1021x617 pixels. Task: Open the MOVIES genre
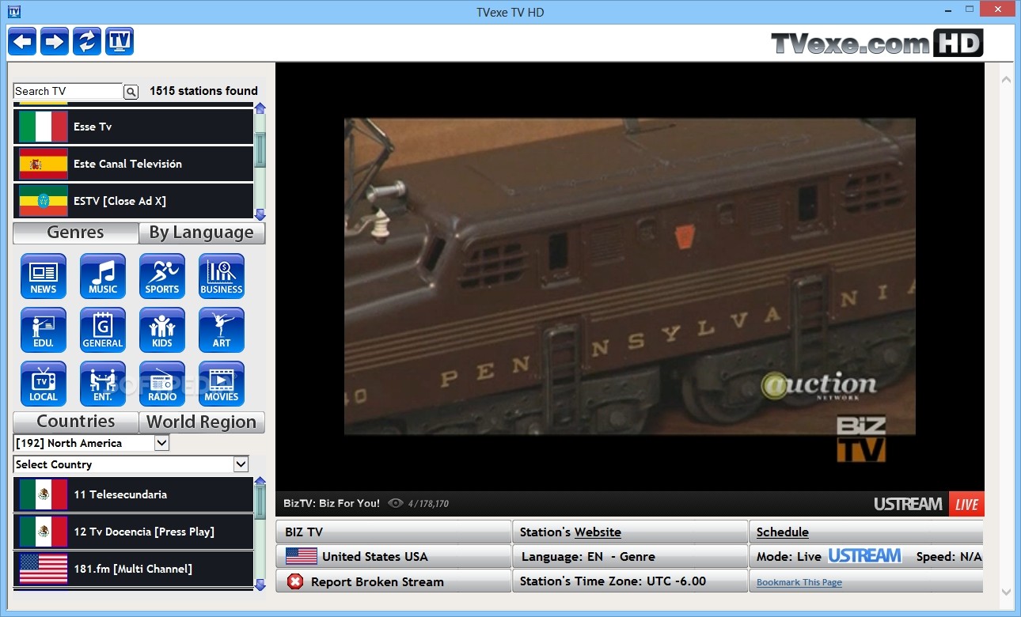tap(222, 384)
